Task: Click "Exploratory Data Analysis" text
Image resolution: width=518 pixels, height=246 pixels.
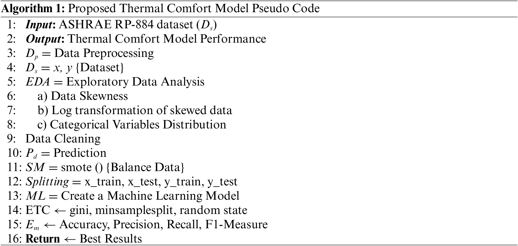Action: (135, 82)
